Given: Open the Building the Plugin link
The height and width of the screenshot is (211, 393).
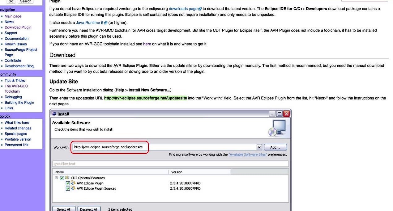Looking at the screenshot, I should (x=19, y=103).
